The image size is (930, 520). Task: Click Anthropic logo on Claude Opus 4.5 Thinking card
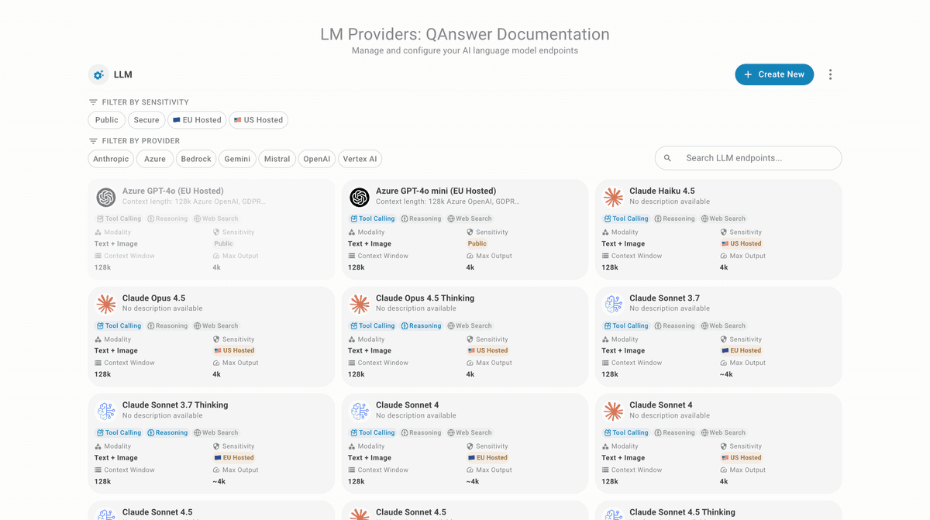pyautogui.click(x=360, y=304)
